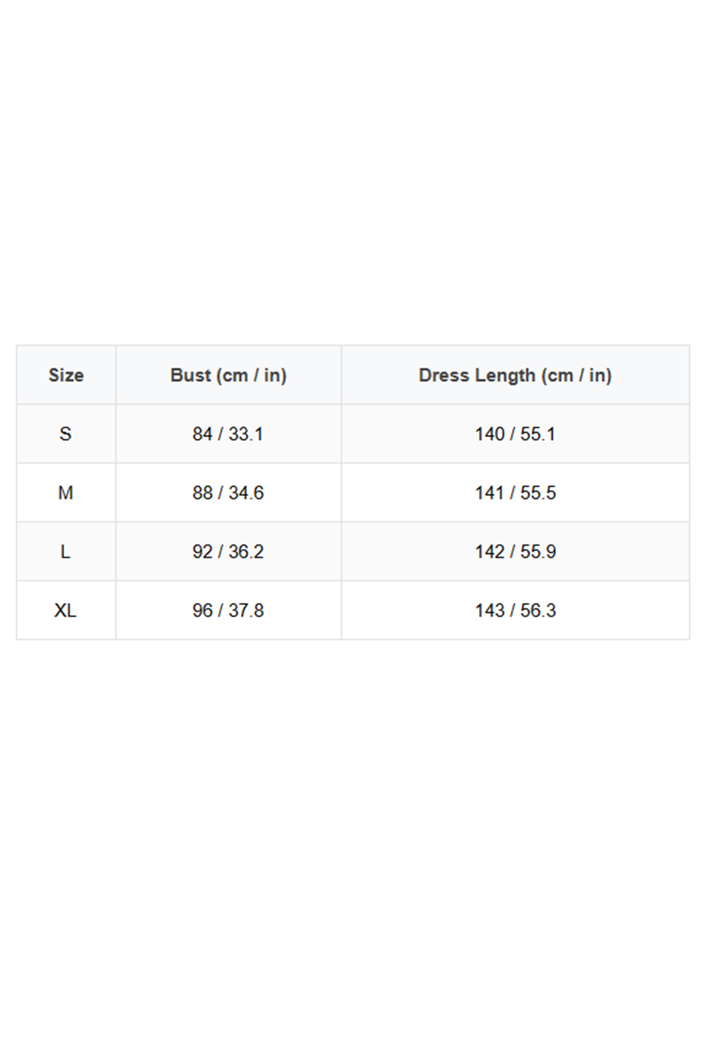Click the 33.1 inch bust value
Viewport: 705px width, 1058px height.
[x=246, y=434]
